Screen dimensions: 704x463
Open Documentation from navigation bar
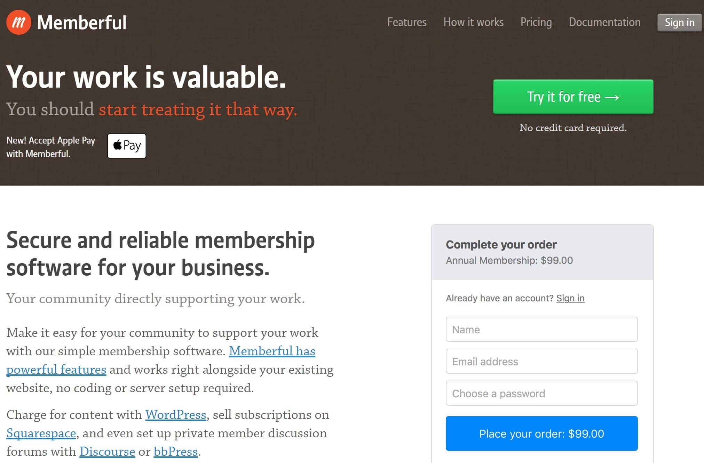(x=604, y=22)
